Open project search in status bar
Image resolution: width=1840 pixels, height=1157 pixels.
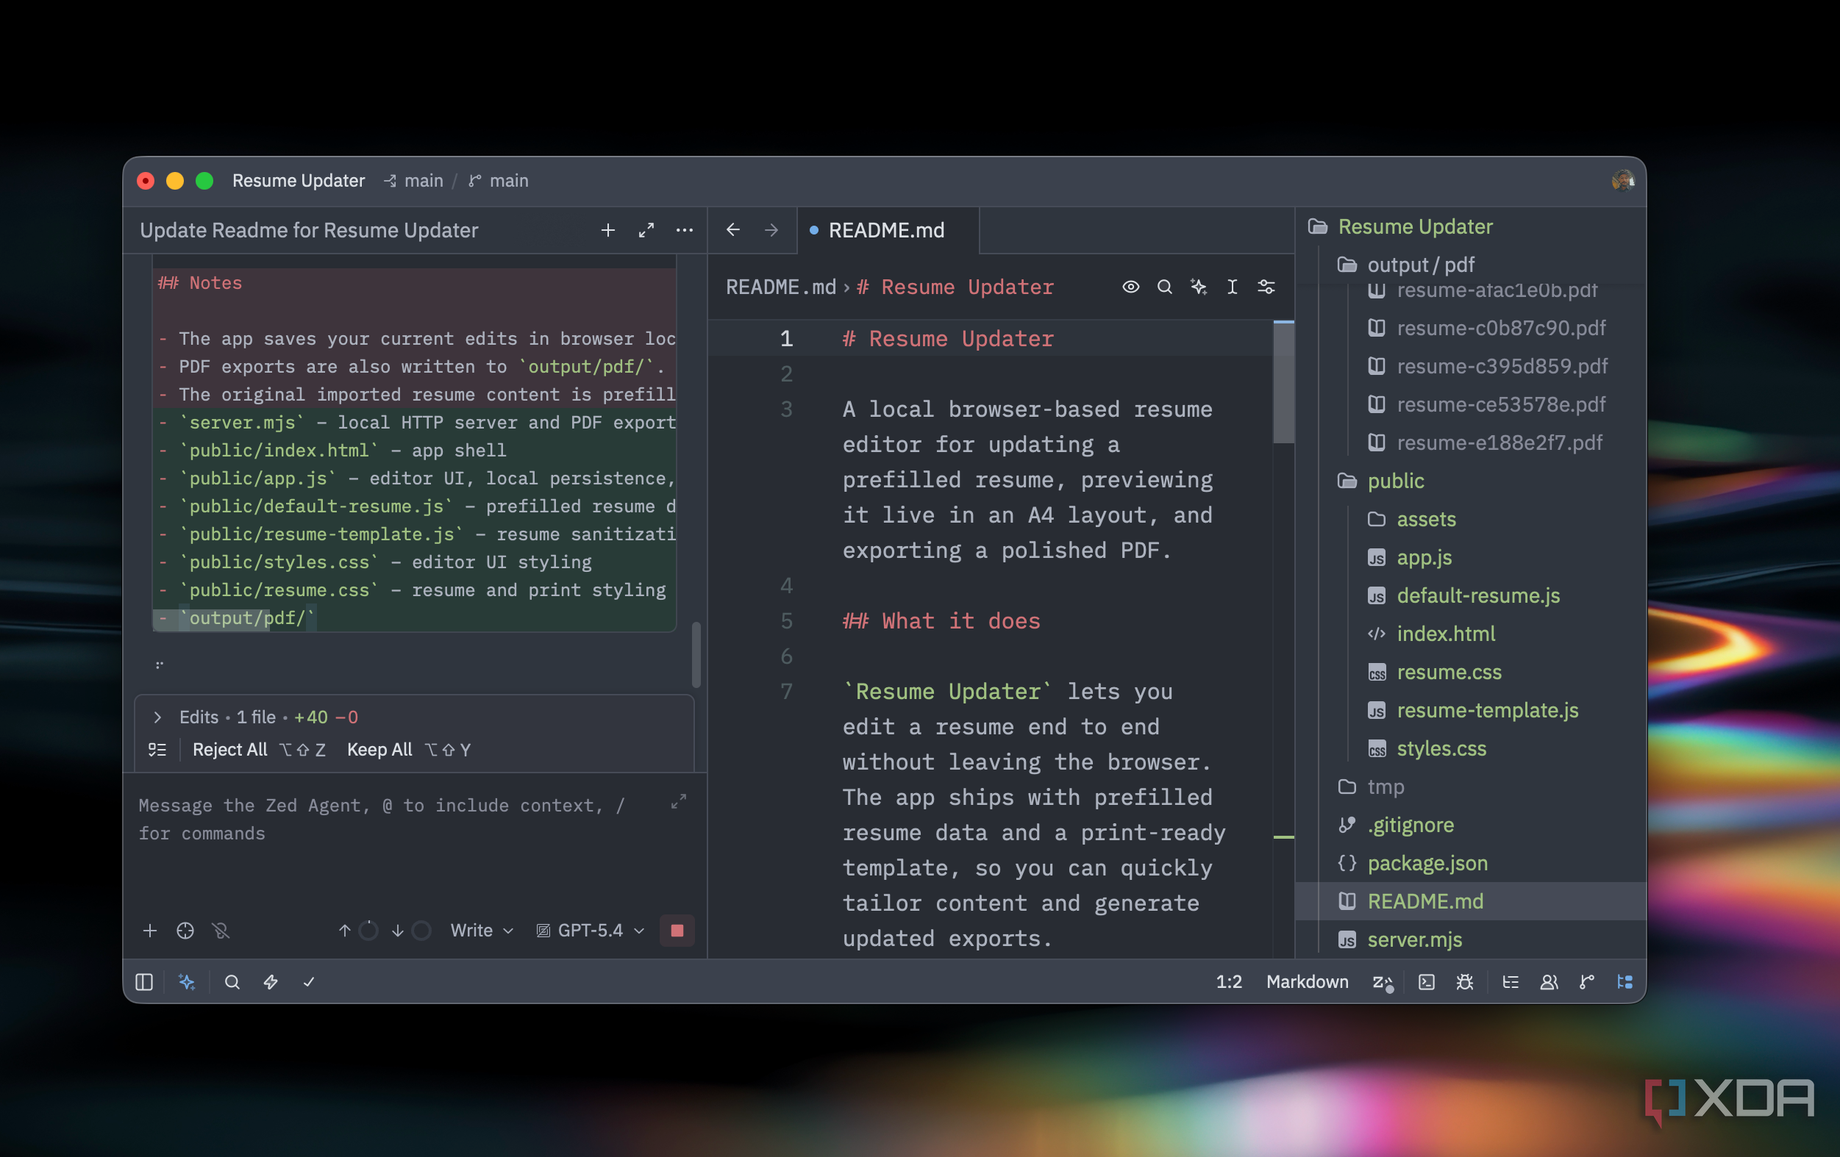click(232, 981)
